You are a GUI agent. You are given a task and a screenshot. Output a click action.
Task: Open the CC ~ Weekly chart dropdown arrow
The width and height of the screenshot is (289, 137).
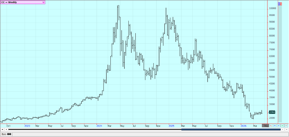43,2
